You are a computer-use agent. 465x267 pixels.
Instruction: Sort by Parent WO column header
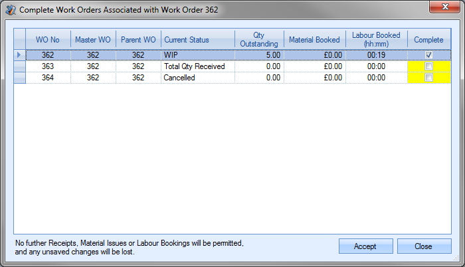click(138, 39)
